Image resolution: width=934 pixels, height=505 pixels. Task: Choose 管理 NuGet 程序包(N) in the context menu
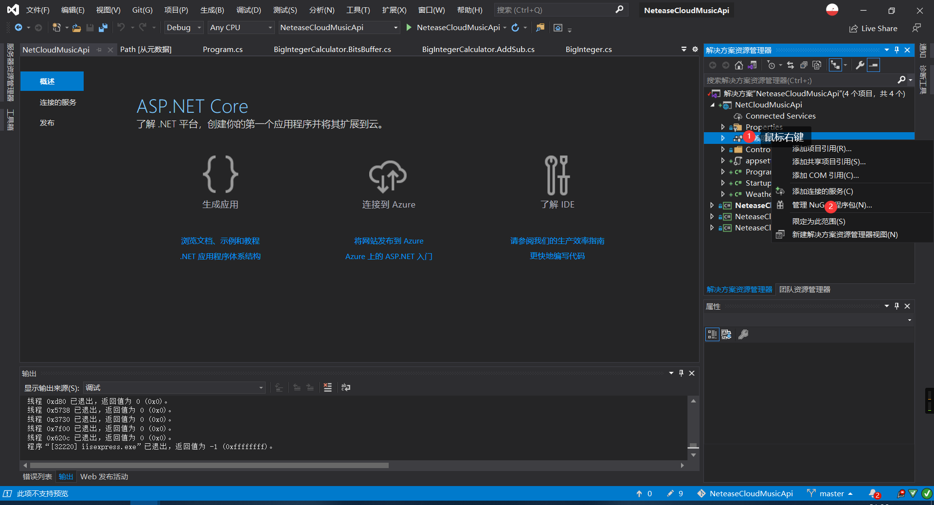(x=832, y=205)
